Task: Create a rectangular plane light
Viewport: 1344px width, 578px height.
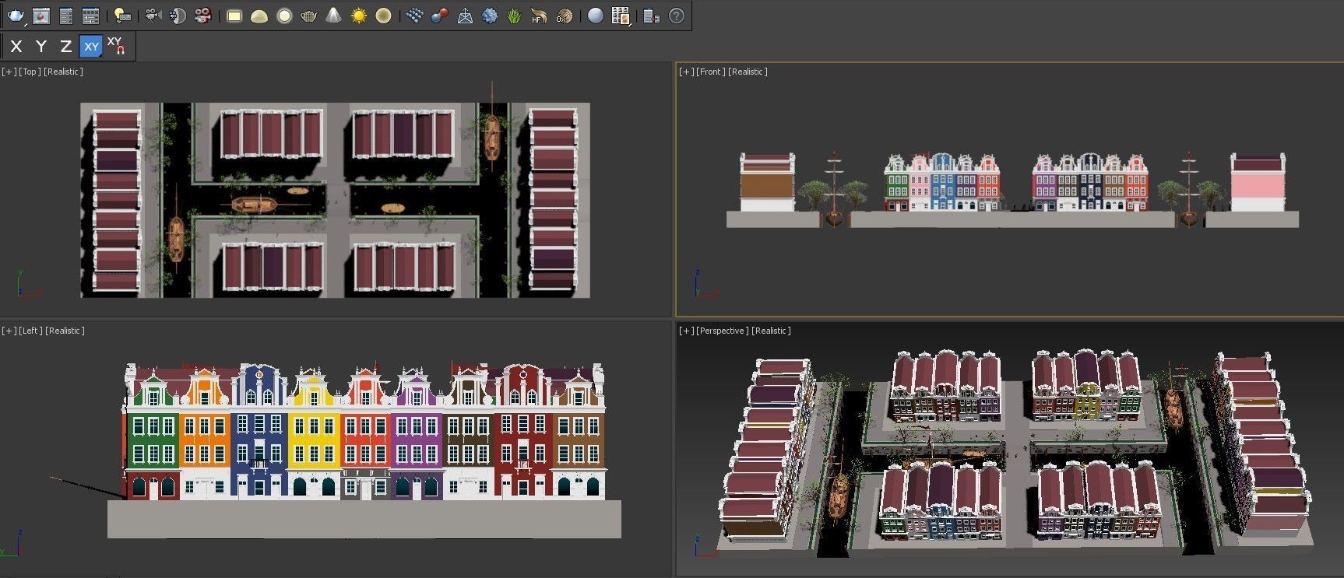Action: coord(234,16)
